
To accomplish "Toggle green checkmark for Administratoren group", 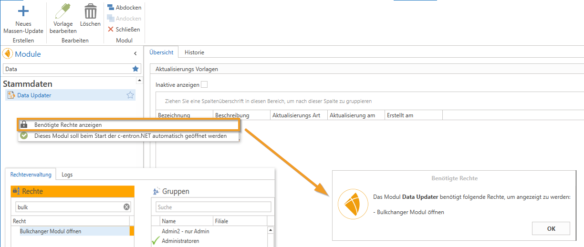I will coord(156,241).
